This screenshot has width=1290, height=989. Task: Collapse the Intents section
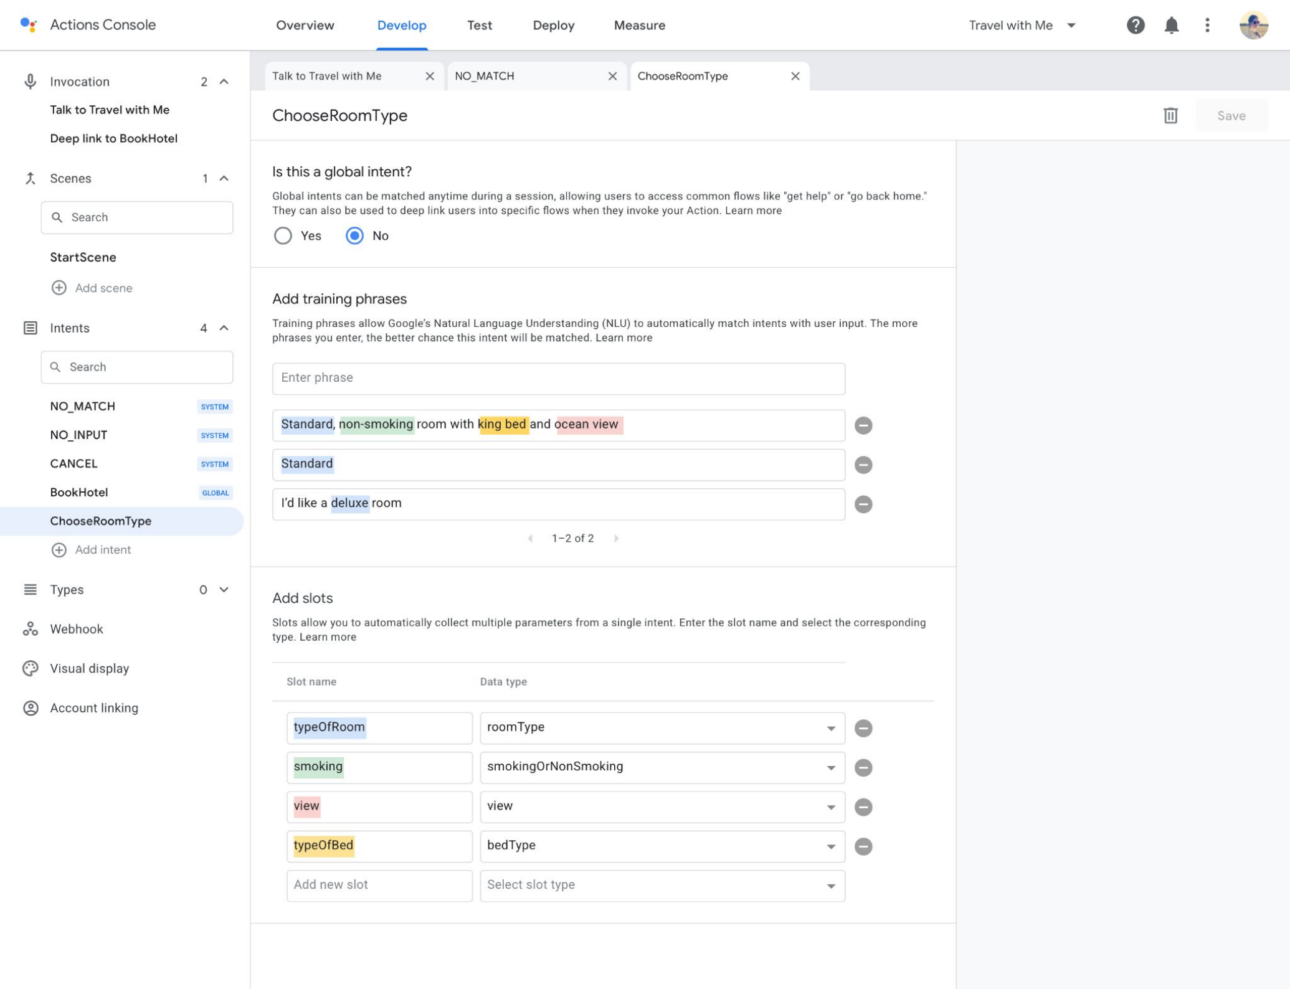[x=224, y=328]
